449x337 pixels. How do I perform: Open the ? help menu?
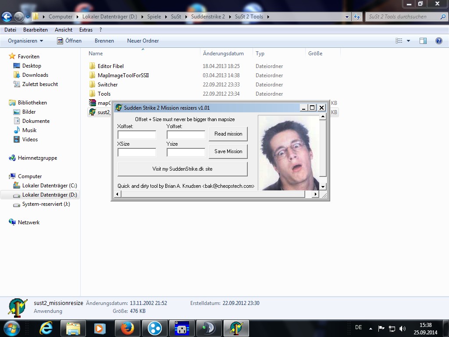pyautogui.click(x=100, y=29)
